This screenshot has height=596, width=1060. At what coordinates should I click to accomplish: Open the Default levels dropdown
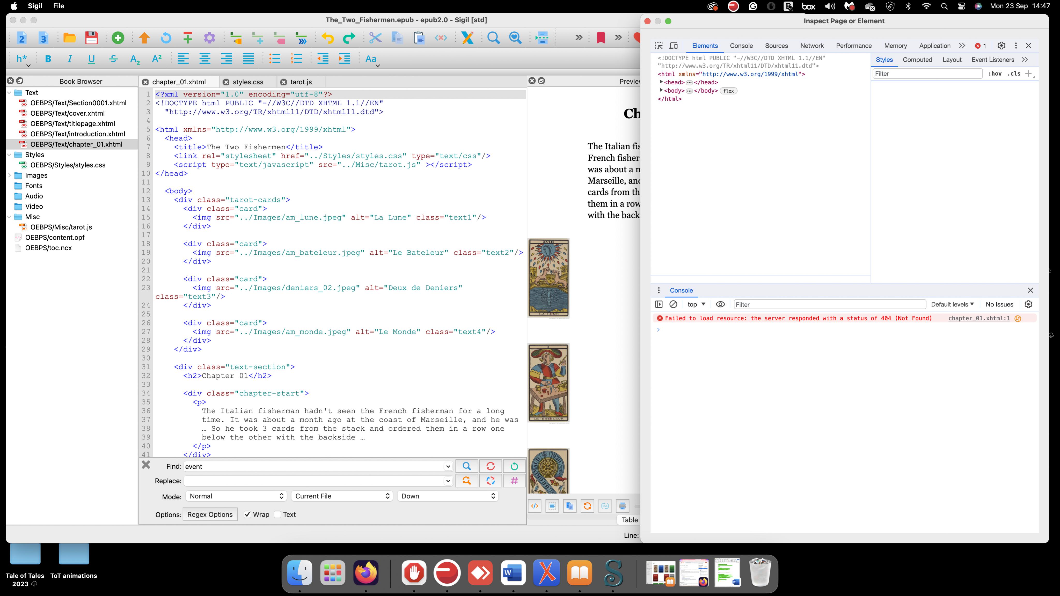952,304
